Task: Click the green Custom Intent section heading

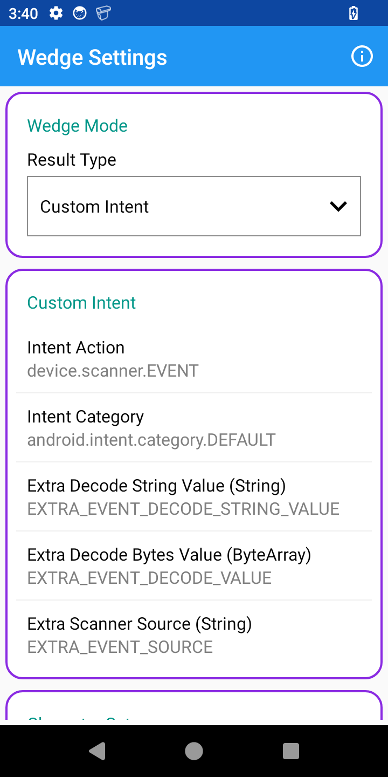Action: pyautogui.click(x=81, y=303)
